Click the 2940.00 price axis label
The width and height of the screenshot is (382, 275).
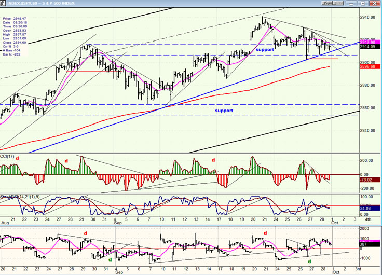coord(367,17)
